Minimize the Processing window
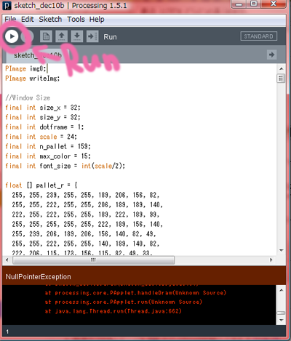 (x=239, y=4)
